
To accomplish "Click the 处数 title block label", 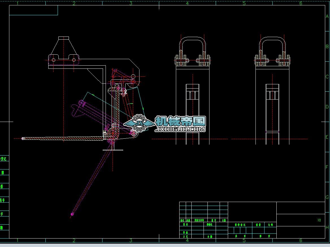I will pyautogui.click(x=188, y=220).
